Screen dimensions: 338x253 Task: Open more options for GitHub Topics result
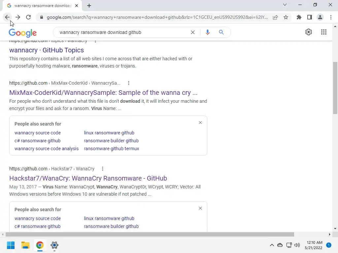(95, 41)
